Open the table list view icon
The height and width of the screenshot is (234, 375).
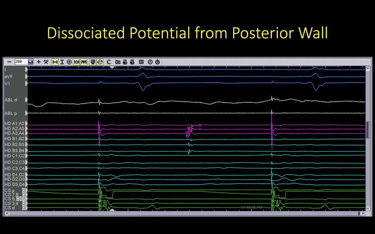click(141, 62)
